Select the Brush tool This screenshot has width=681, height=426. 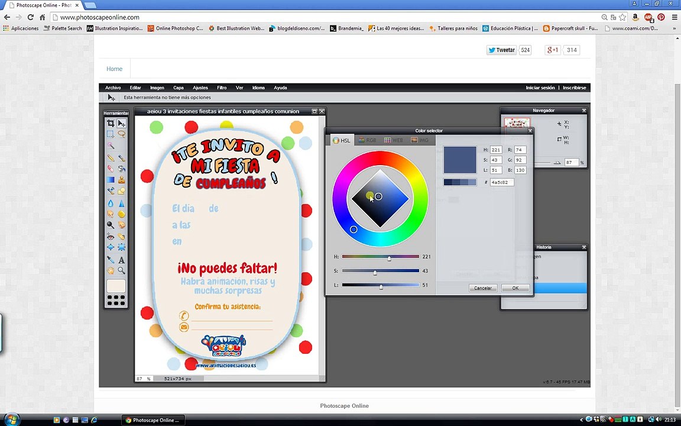pos(122,158)
